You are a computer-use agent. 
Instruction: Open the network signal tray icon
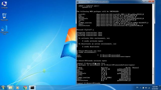pos(149,88)
